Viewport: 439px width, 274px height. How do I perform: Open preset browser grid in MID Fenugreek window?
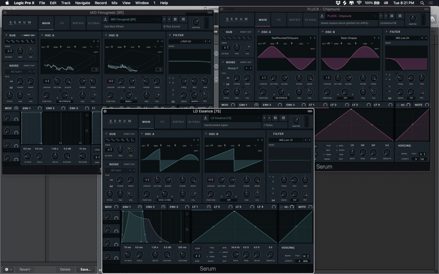(x=175, y=19)
